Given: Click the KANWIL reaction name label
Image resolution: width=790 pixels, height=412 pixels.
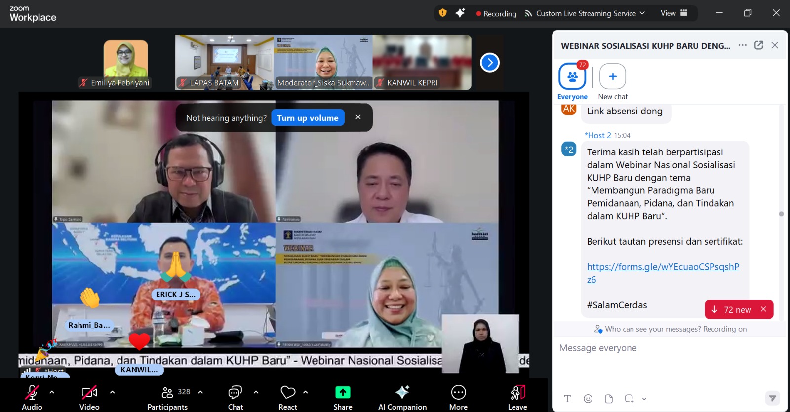Looking at the screenshot, I should pos(139,370).
